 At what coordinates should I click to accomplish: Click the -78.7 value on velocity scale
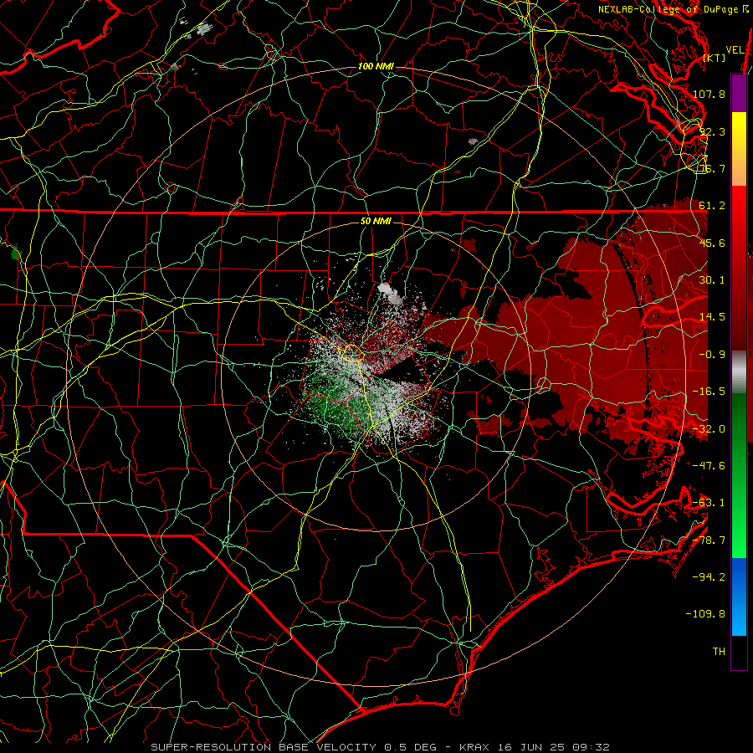709,540
